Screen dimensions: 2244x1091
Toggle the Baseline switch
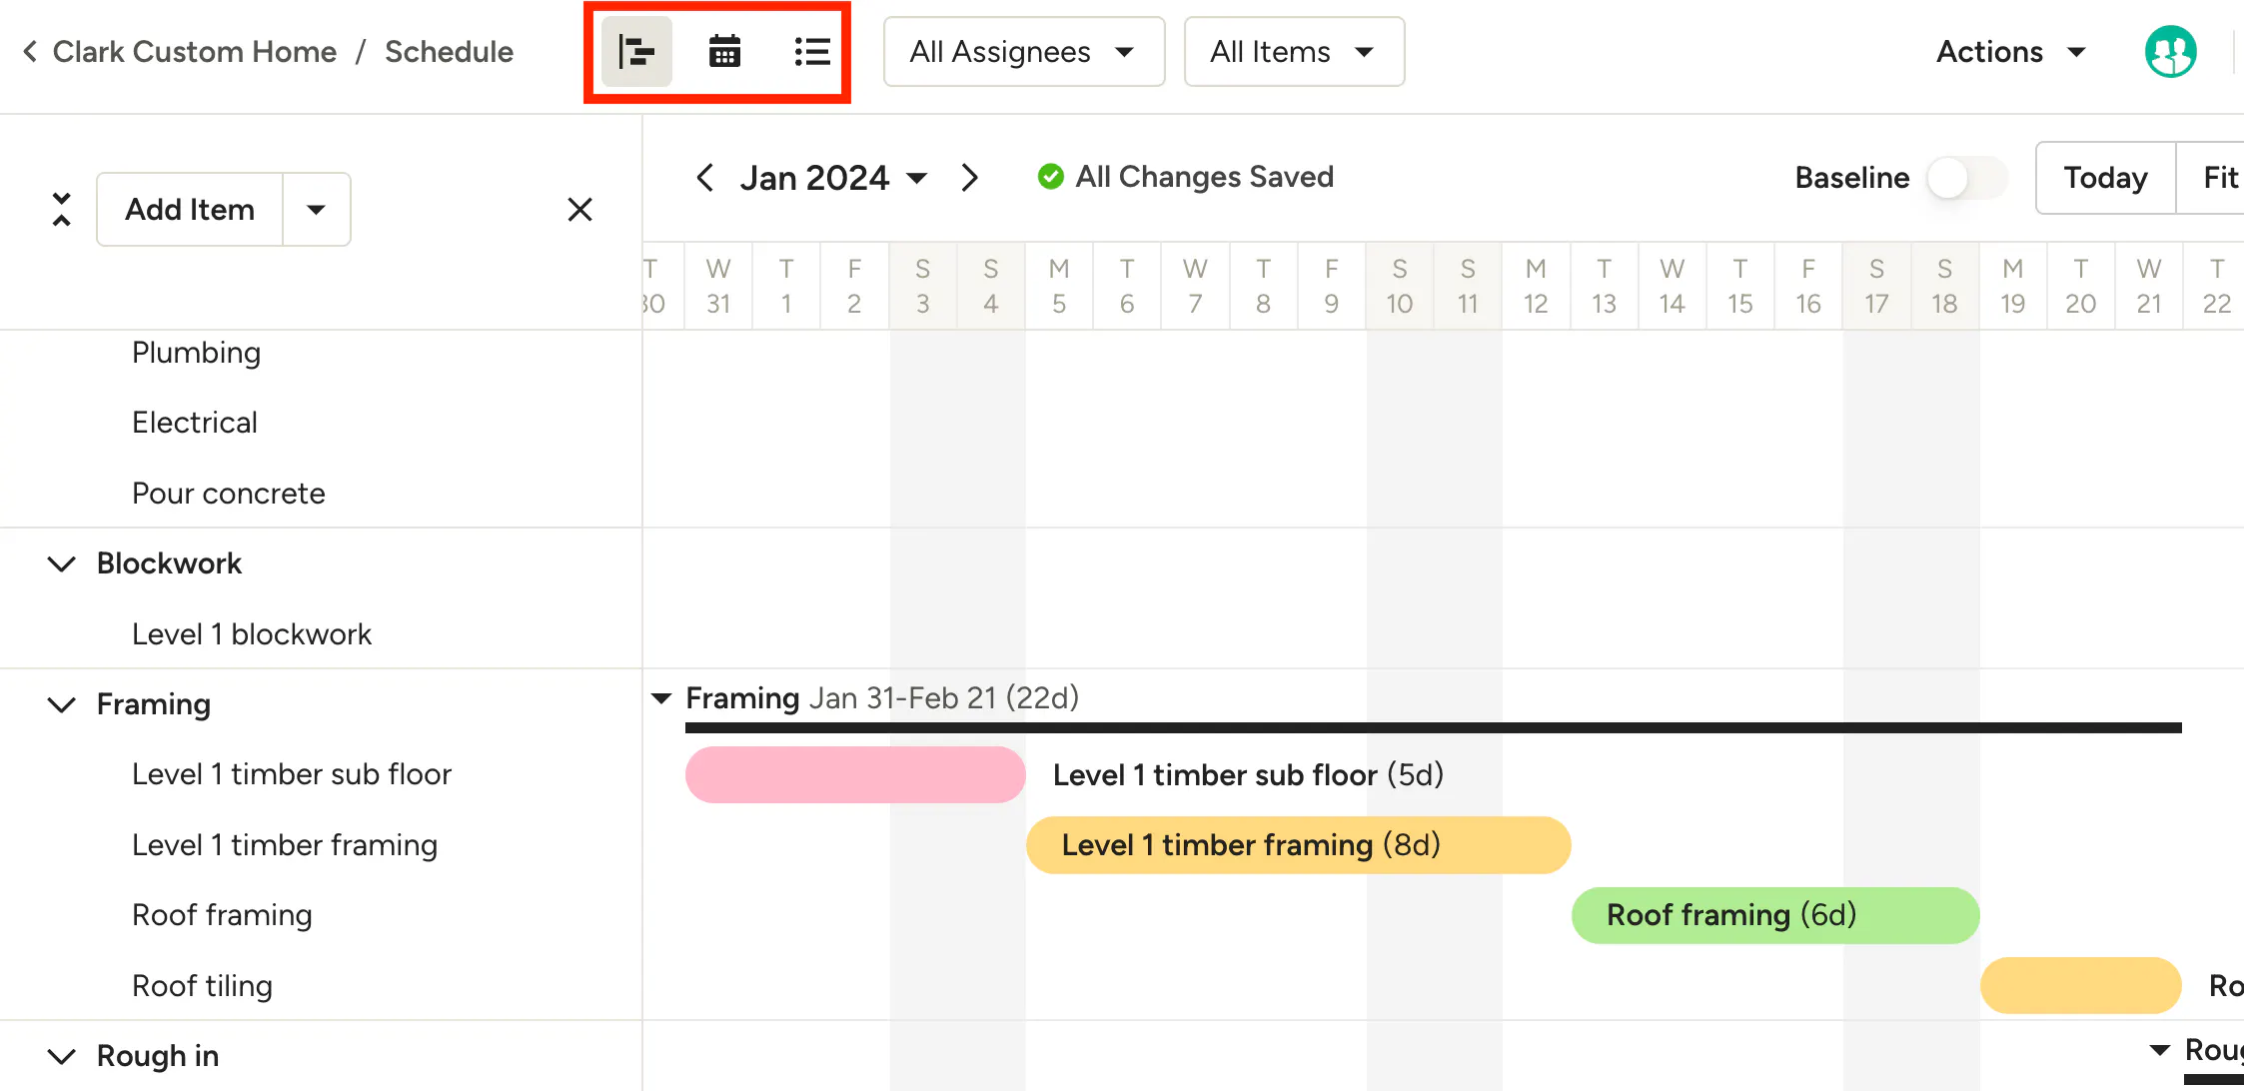point(1966,178)
